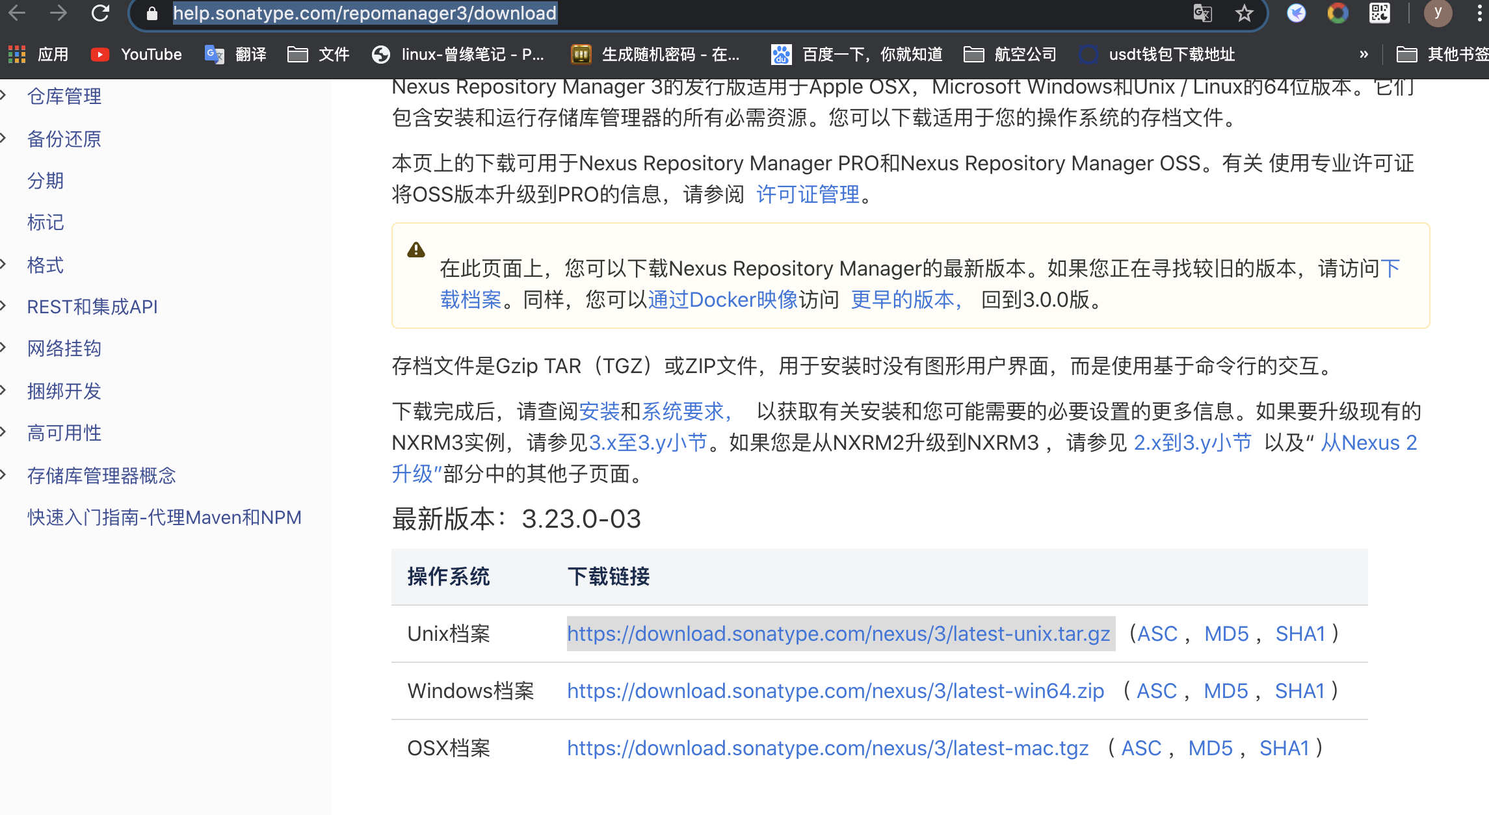Open the usdt钱包下载地址 bookmark
1489x815 pixels.
pos(1157,55)
